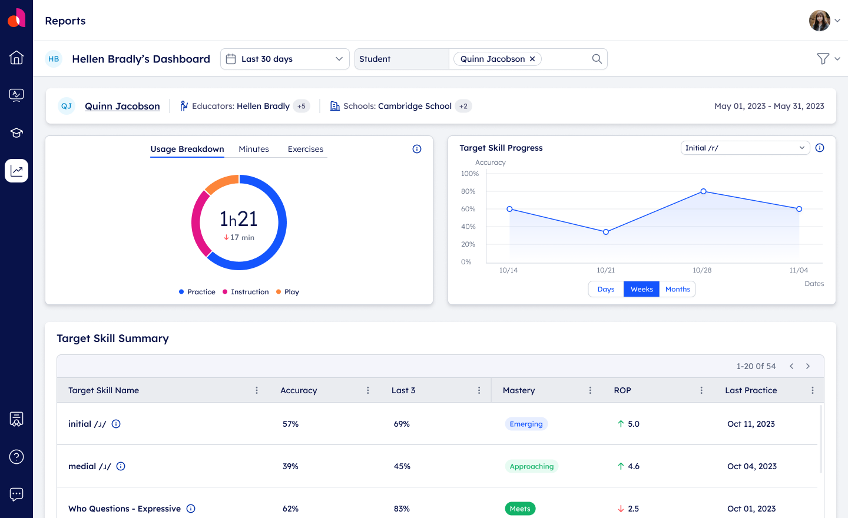
Task: Open the Initial /r/ skill dropdown
Action: point(746,148)
